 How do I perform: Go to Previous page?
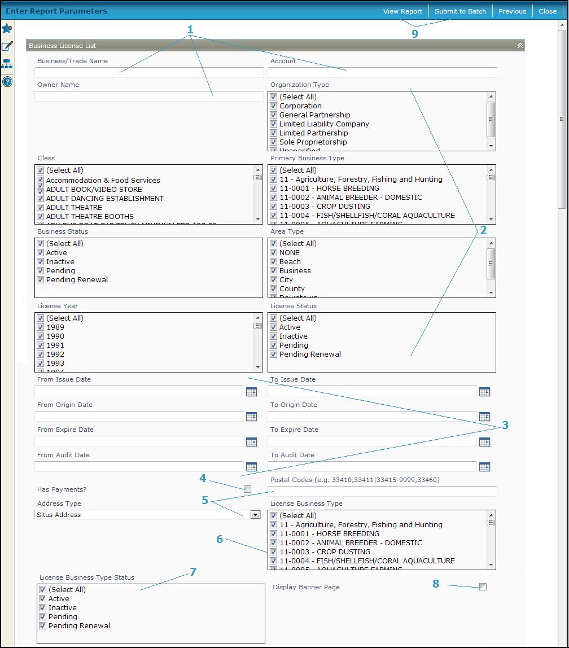pos(512,11)
